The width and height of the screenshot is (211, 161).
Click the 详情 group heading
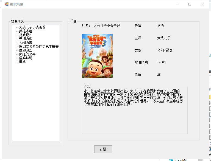[x=73, y=21]
